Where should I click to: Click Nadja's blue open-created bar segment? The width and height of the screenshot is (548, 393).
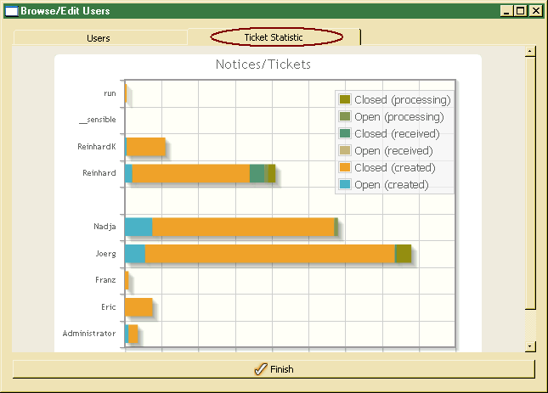[138, 227]
